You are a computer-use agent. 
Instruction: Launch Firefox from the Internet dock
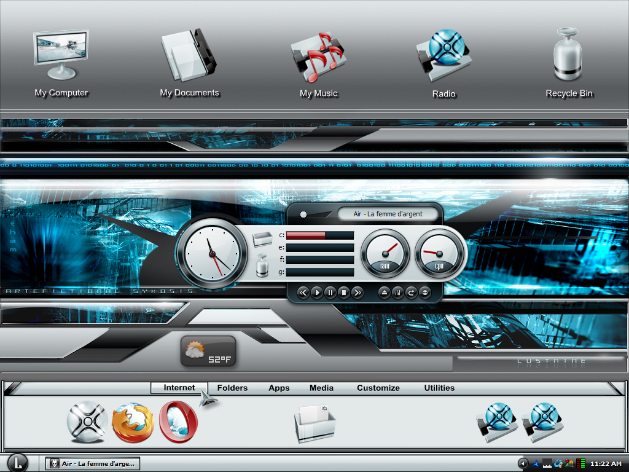133,423
